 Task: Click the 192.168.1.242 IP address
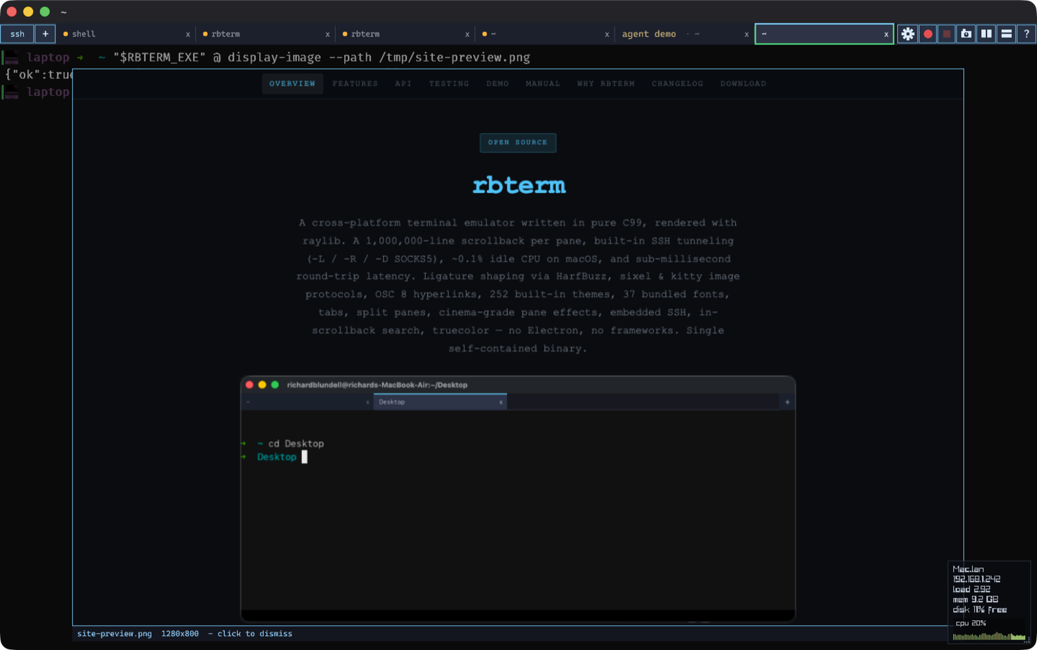tap(977, 579)
